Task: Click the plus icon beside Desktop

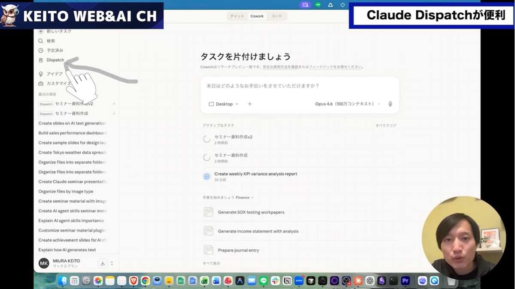Action: (x=250, y=104)
